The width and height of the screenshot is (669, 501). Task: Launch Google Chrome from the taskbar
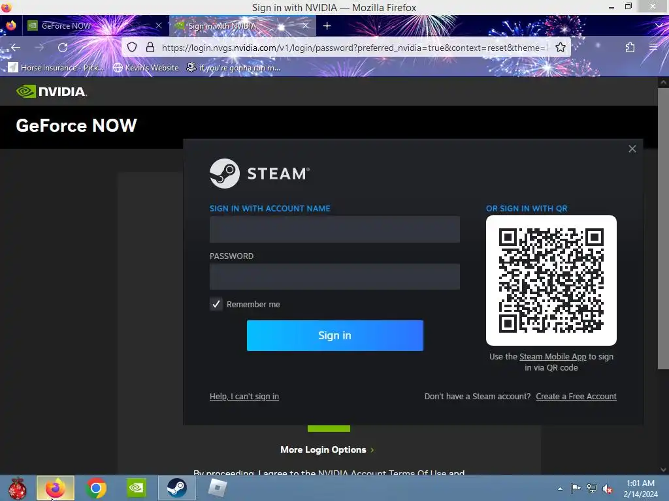click(97, 488)
